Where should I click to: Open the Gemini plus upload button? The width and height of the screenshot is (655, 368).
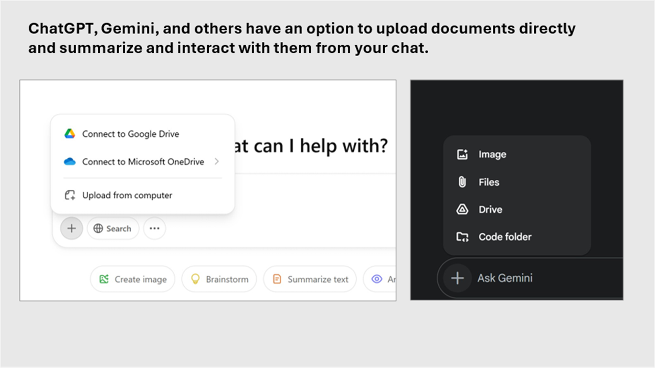458,278
